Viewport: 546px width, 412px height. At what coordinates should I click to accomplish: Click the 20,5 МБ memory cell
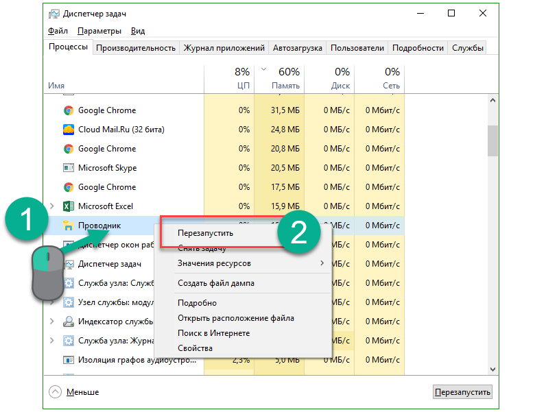tap(279, 168)
